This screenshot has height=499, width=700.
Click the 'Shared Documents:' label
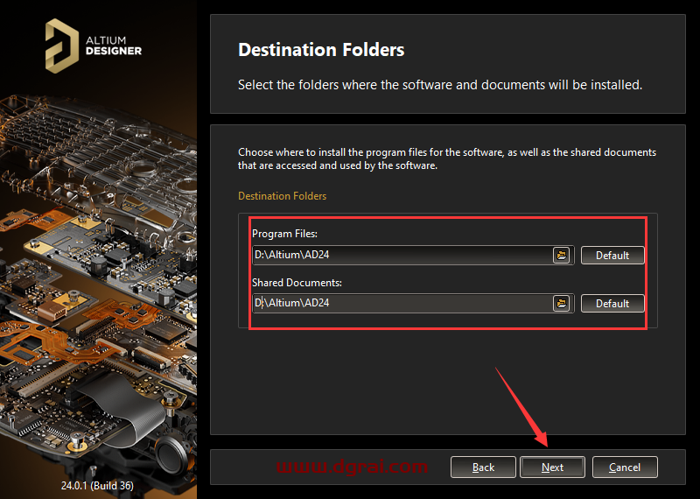(297, 283)
